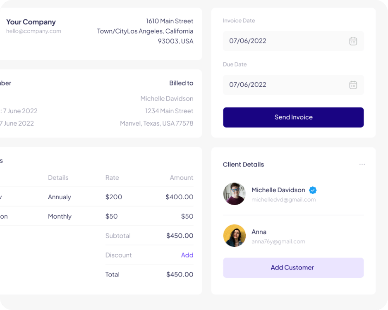Open the Due Date calendar icon
The image size is (388, 310).
click(353, 85)
